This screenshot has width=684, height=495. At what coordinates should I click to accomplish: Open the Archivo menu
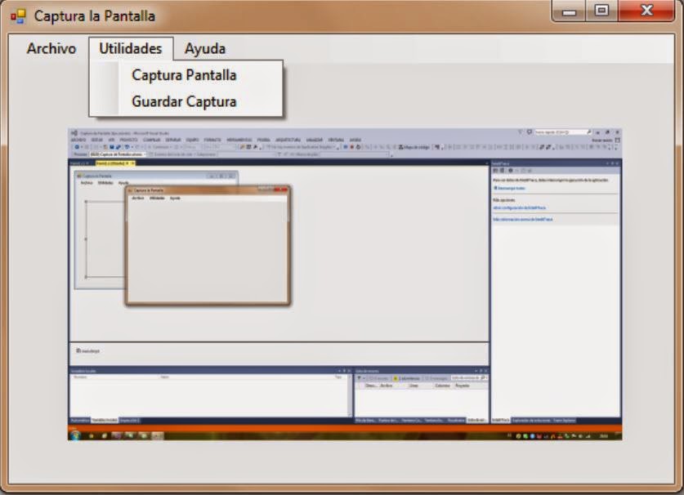point(51,48)
